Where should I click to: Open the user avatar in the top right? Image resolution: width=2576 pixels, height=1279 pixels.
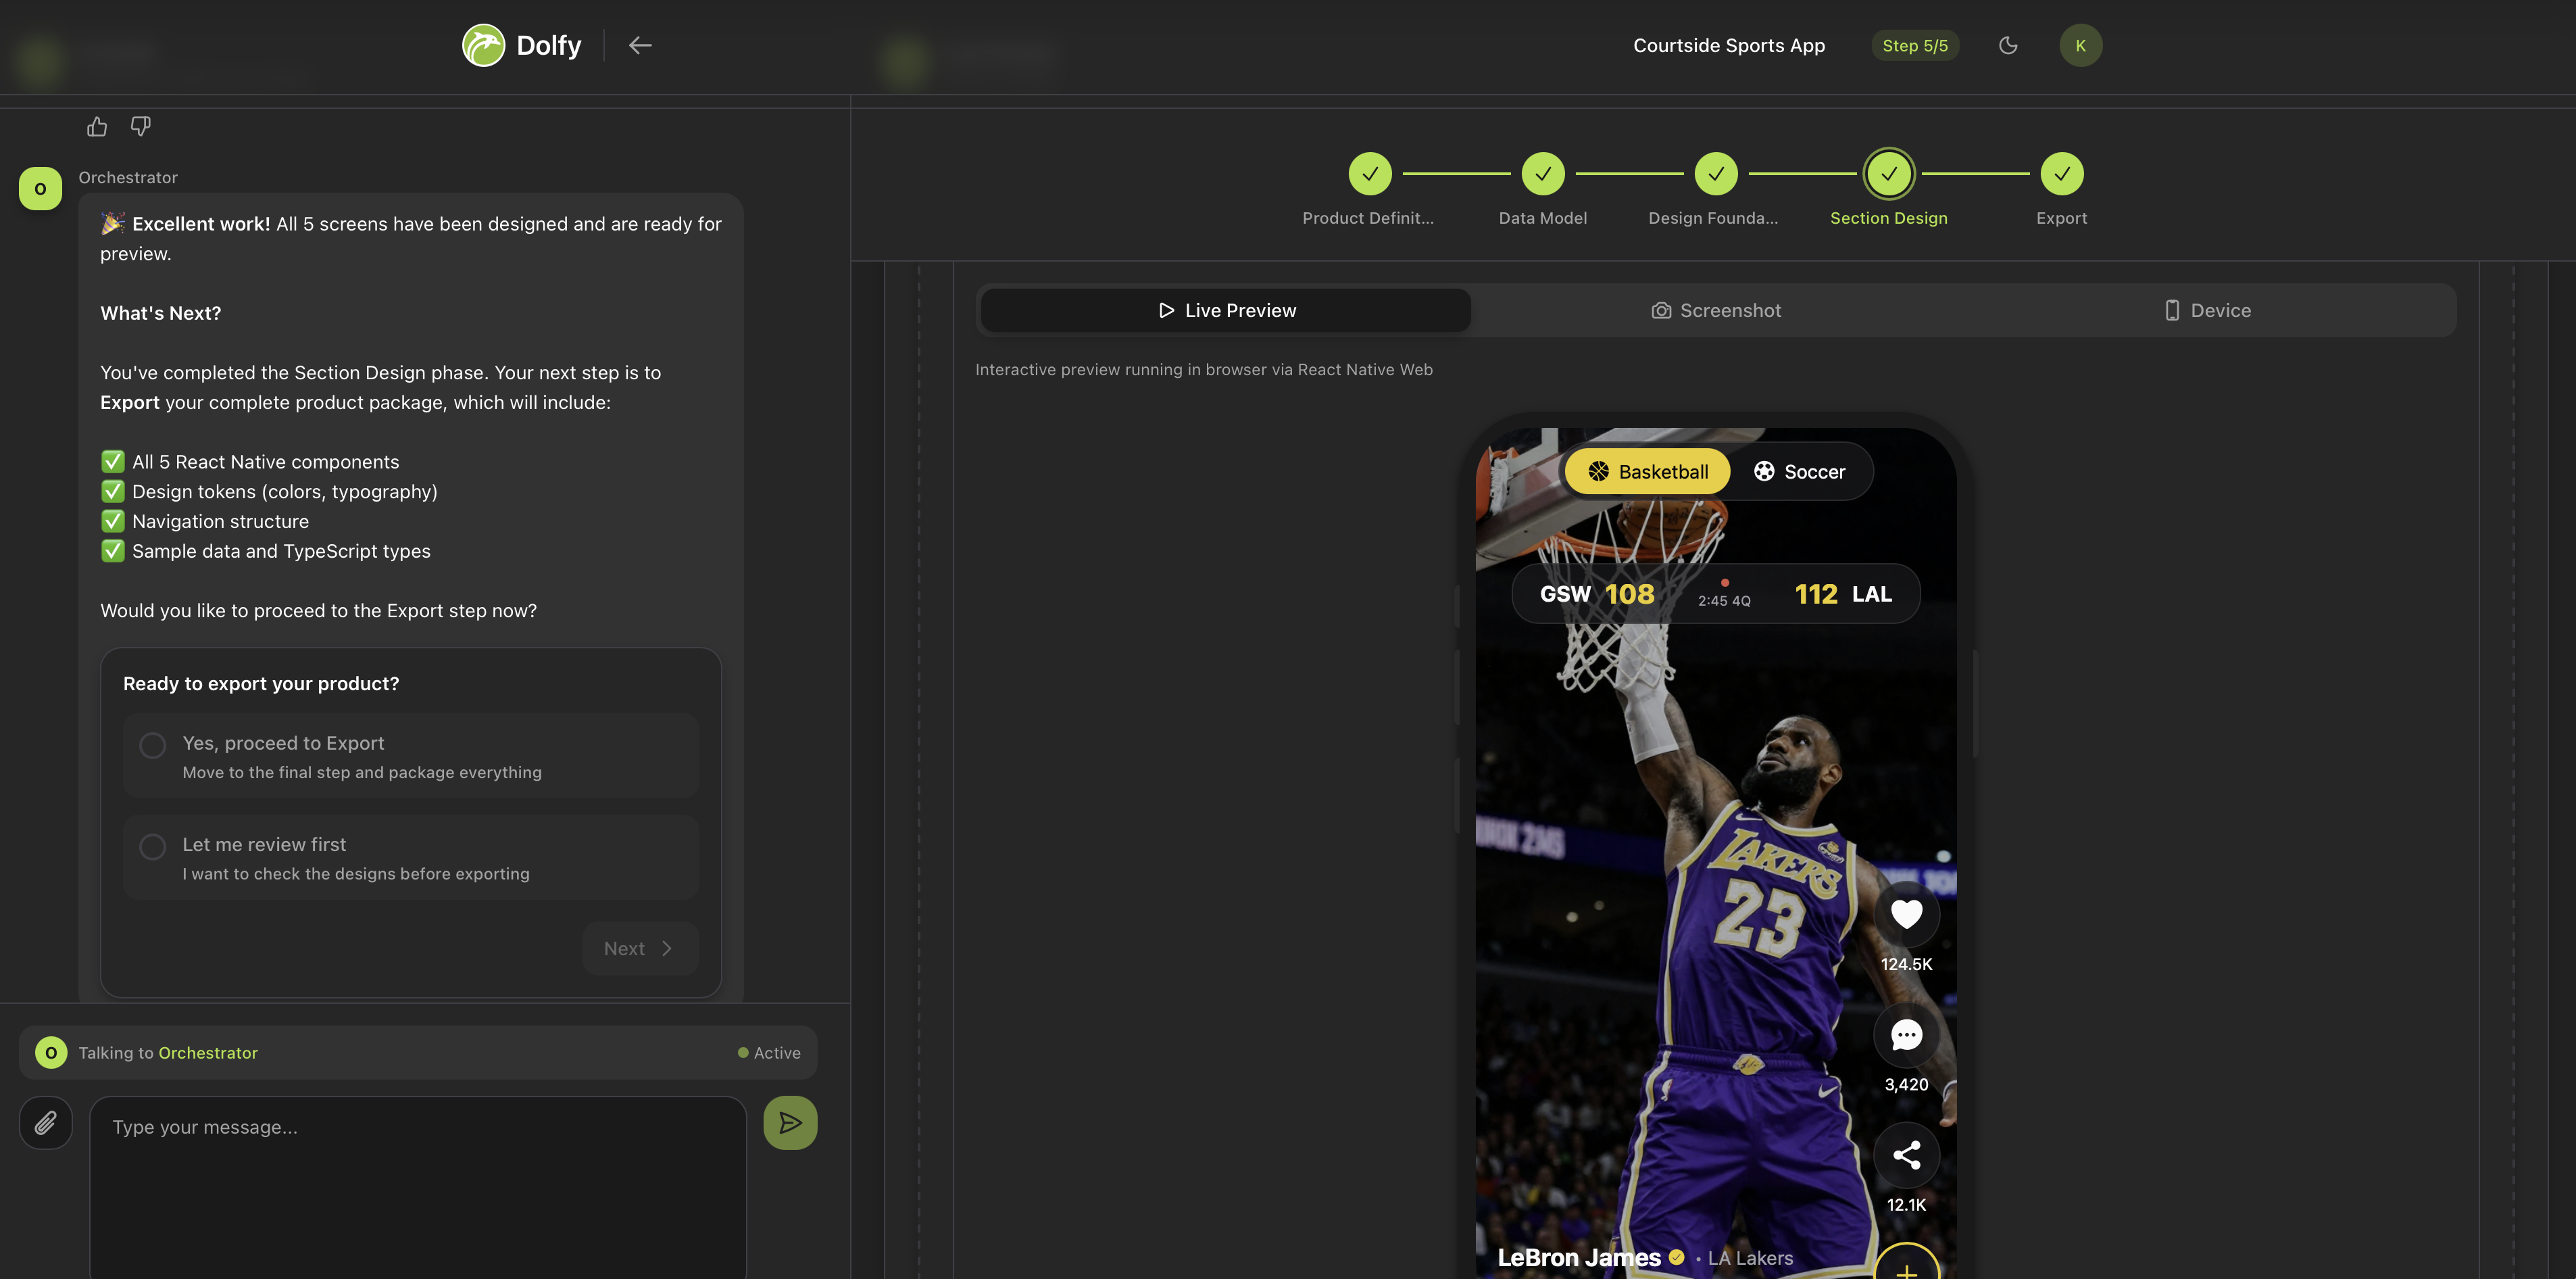[2080, 45]
